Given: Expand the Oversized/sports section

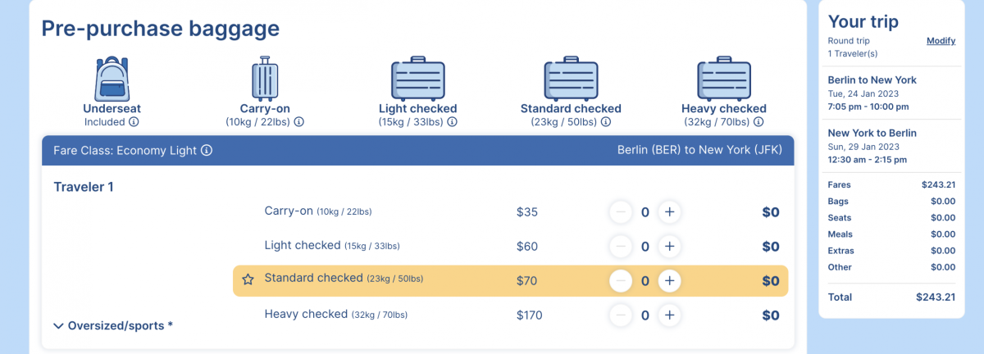Looking at the screenshot, I should (x=113, y=325).
